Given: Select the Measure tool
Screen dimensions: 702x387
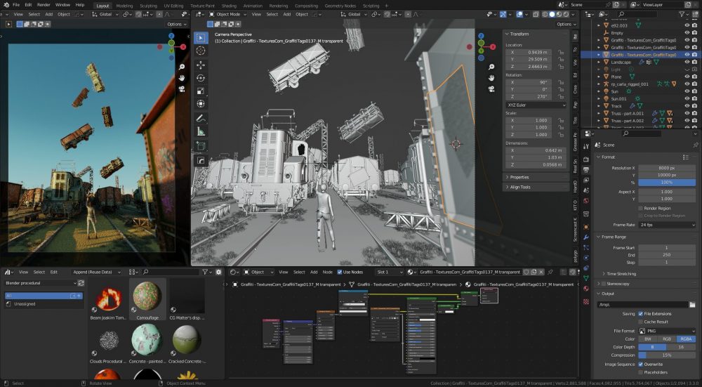Looking at the screenshot, I should point(201,131).
